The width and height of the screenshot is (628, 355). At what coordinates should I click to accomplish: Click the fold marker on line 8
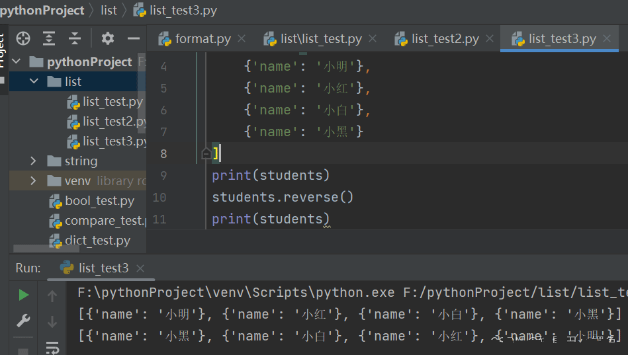[x=206, y=153]
